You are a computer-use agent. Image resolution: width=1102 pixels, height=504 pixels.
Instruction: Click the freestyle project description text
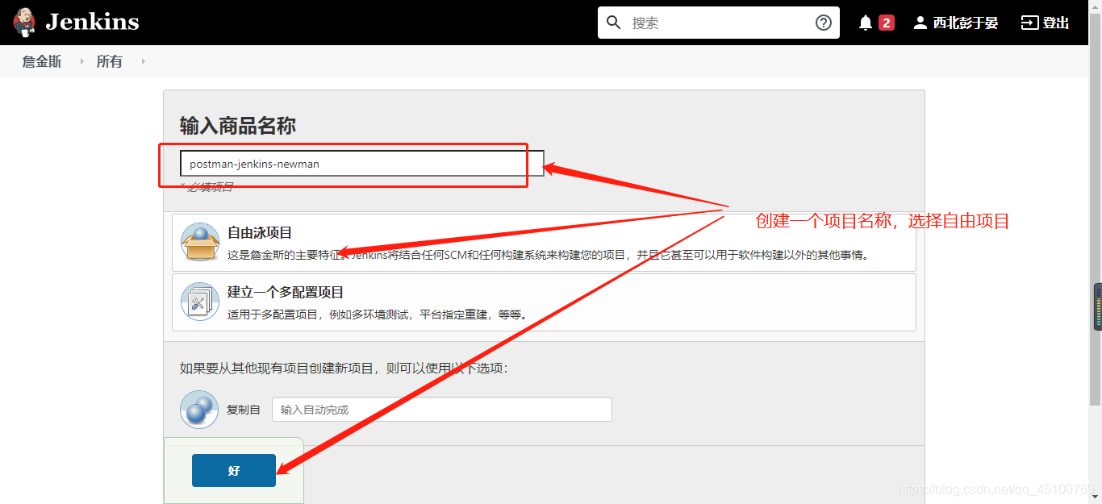point(549,255)
